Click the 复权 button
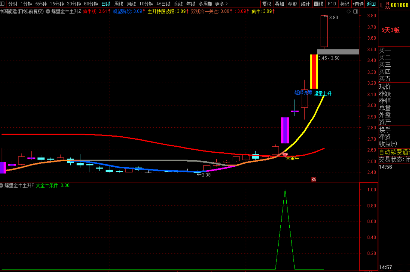Screen dimensions: 410x272 [267, 4]
